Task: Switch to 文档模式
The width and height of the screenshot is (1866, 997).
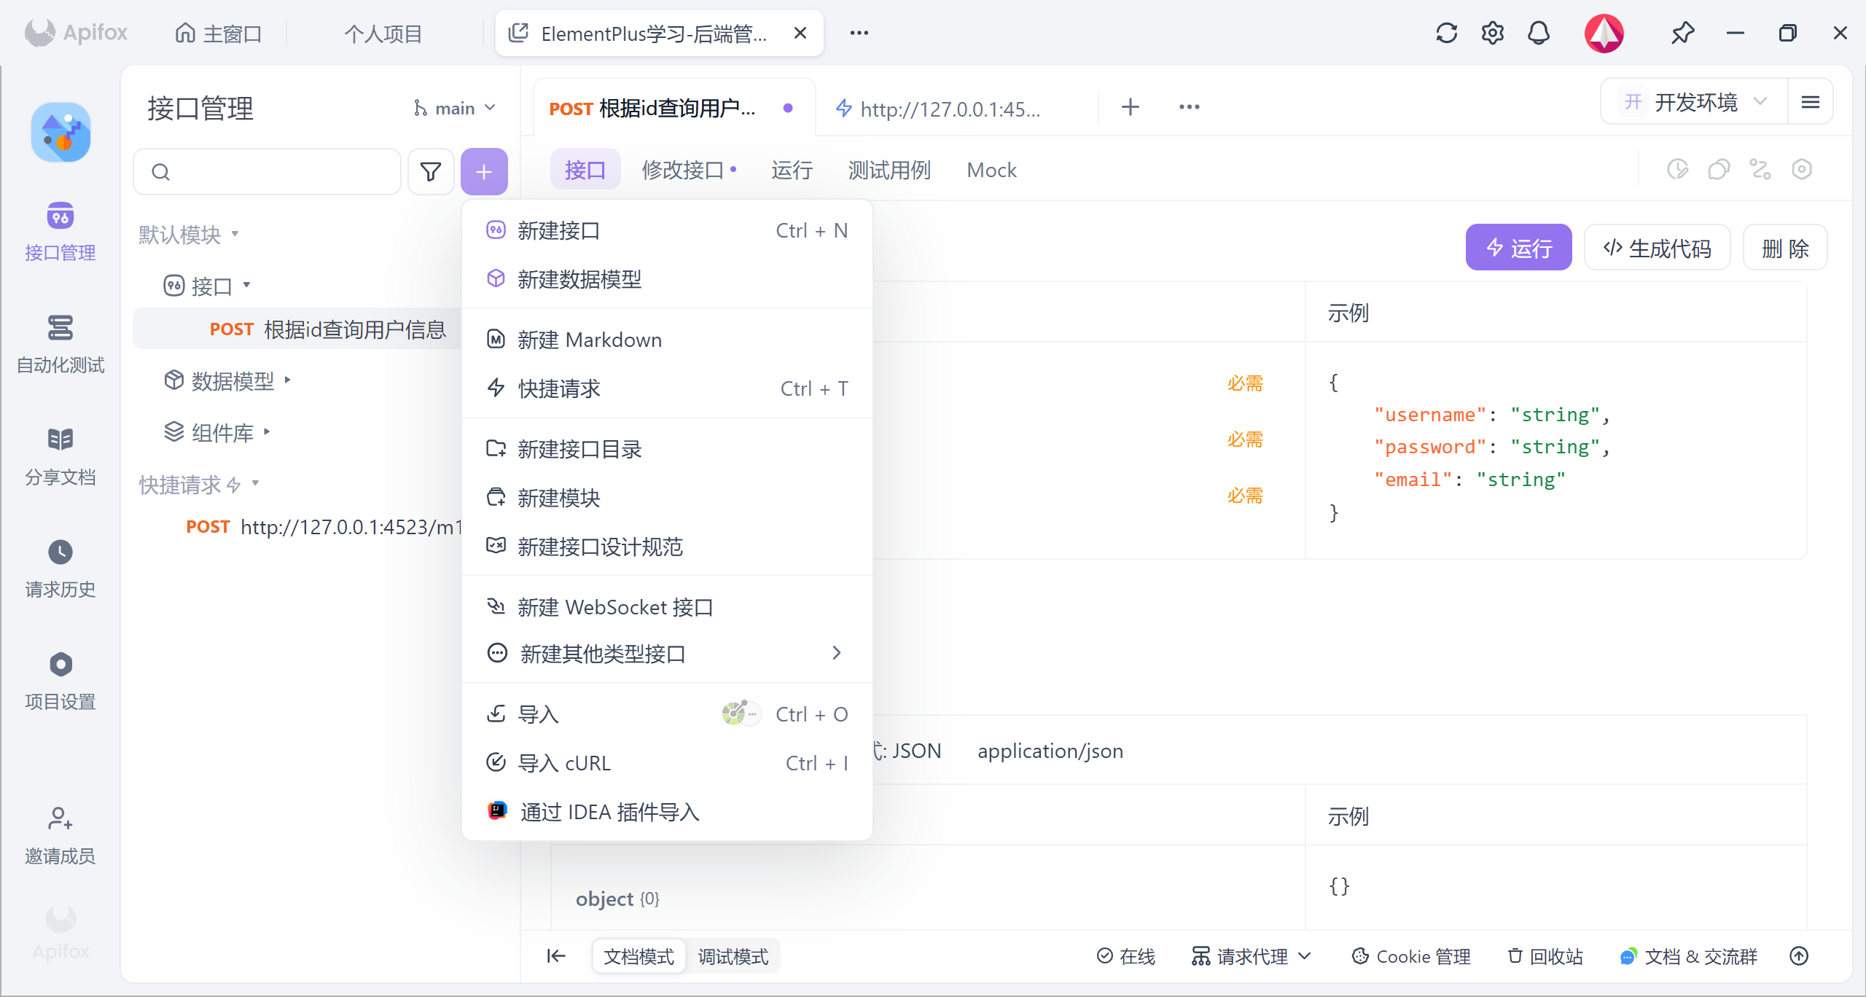Action: (639, 956)
